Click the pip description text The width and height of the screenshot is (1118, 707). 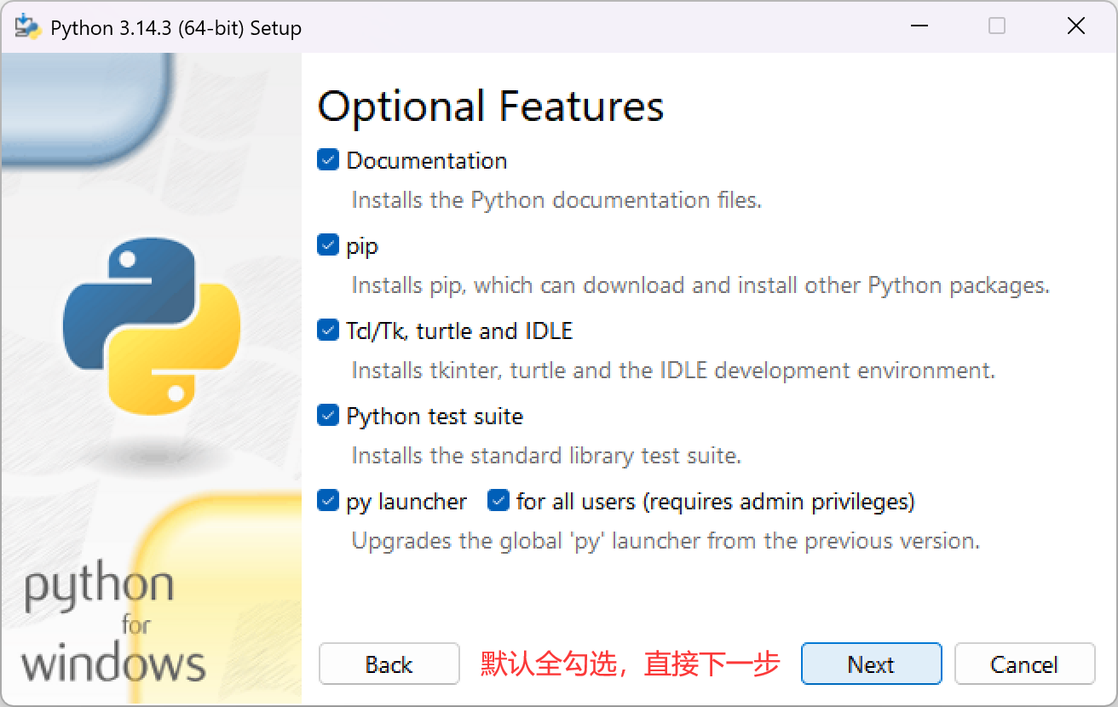click(x=700, y=285)
